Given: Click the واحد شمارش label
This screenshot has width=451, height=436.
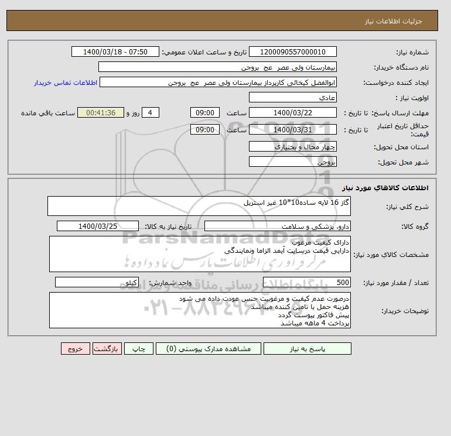Looking at the screenshot, I should tap(170, 283).
